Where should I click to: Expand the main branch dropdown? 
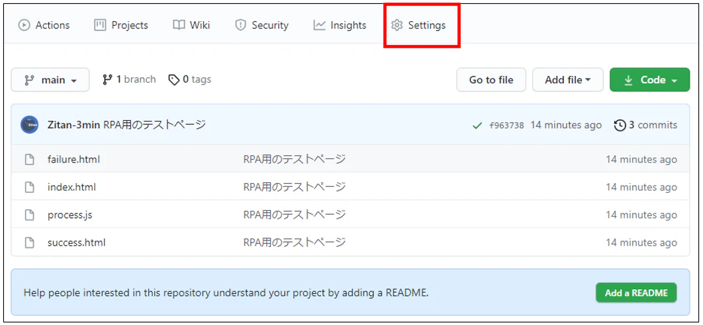pos(50,80)
